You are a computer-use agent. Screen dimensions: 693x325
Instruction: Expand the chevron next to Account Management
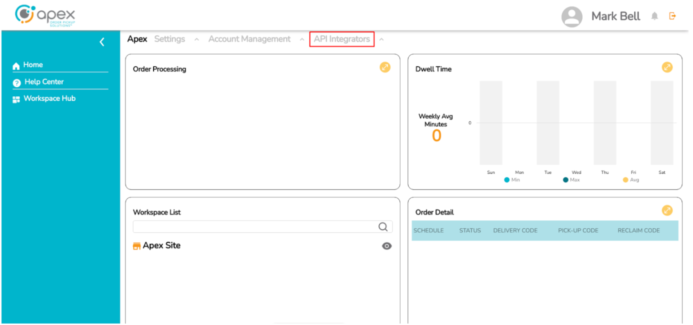[302, 40]
